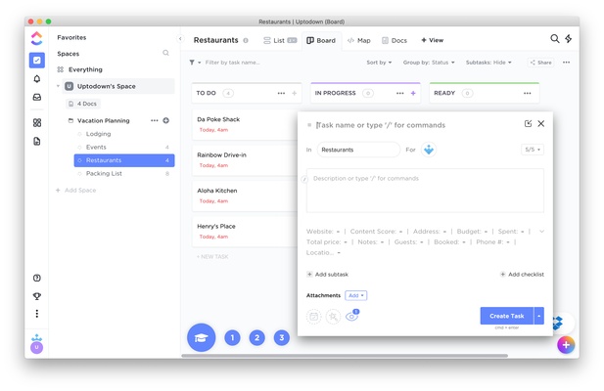Collapse the sidebar with the arrow
Screen dimensions: 604x391
point(180,38)
